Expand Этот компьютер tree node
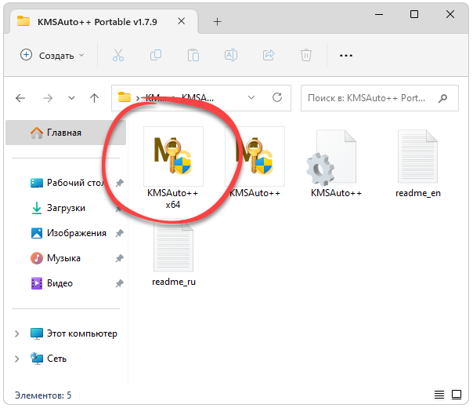This screenshot has width=473, height=408. coord(17,333)
